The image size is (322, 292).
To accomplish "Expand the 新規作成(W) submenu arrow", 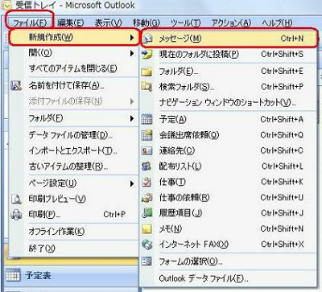I will pyautogui.click(x=132, y=38).
